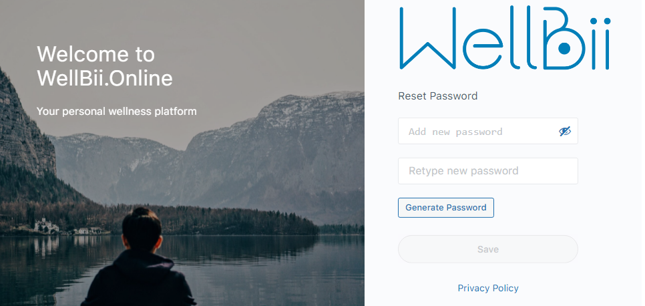Click the Add new password field
Image resolution: width=645 pixels, height=306 pixels.
488,131
